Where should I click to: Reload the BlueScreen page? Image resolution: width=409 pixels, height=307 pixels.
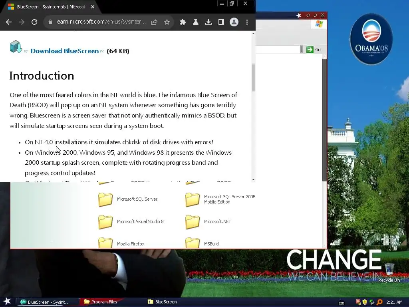tap(34, 22)
